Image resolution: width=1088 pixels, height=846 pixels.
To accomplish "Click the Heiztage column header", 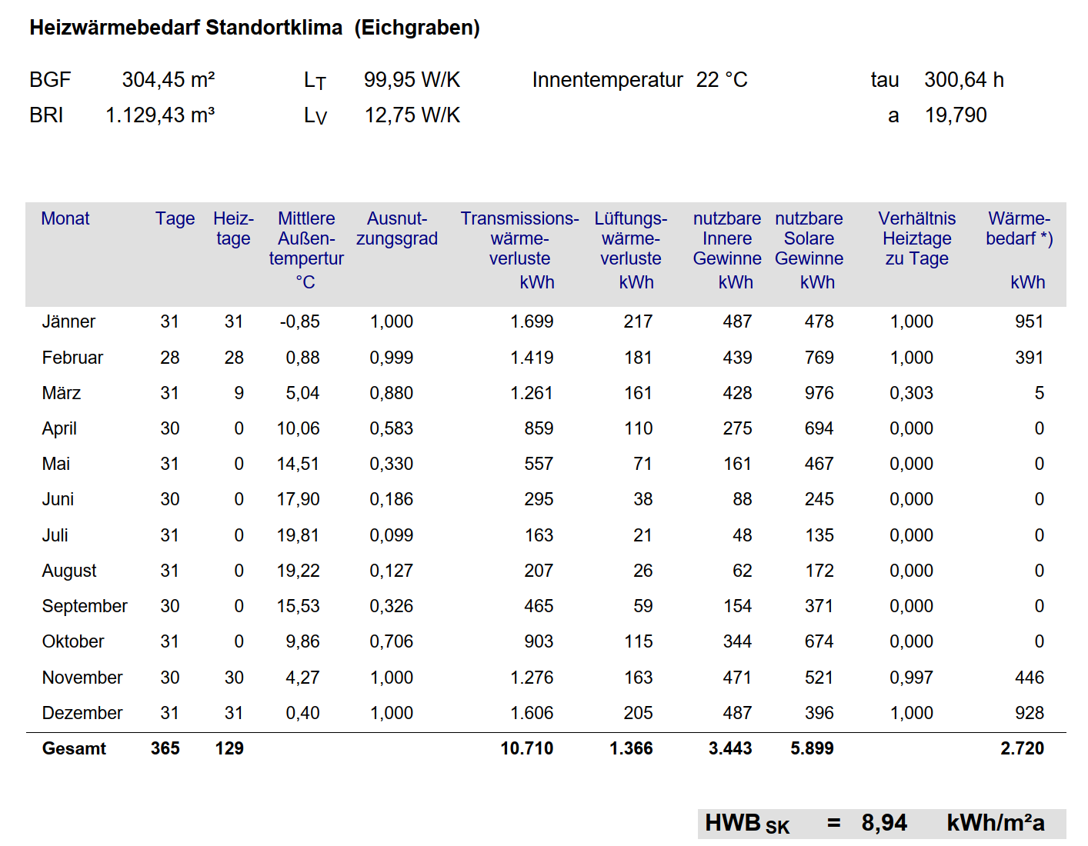I will coord(233,228).
